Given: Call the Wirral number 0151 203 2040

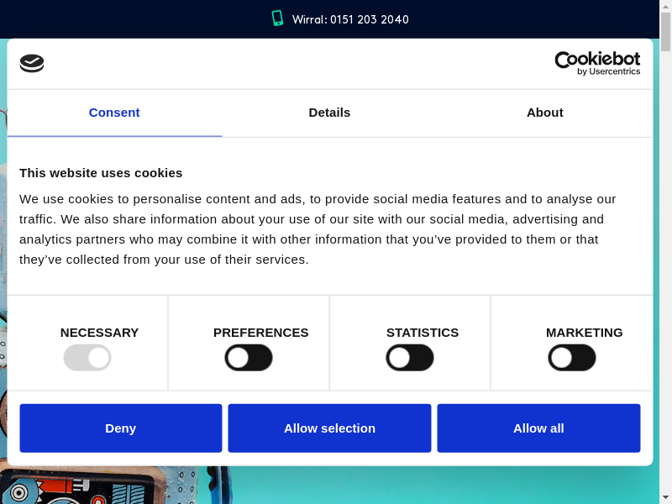Looking at the screenshot, I should click(x=350, y=19).
